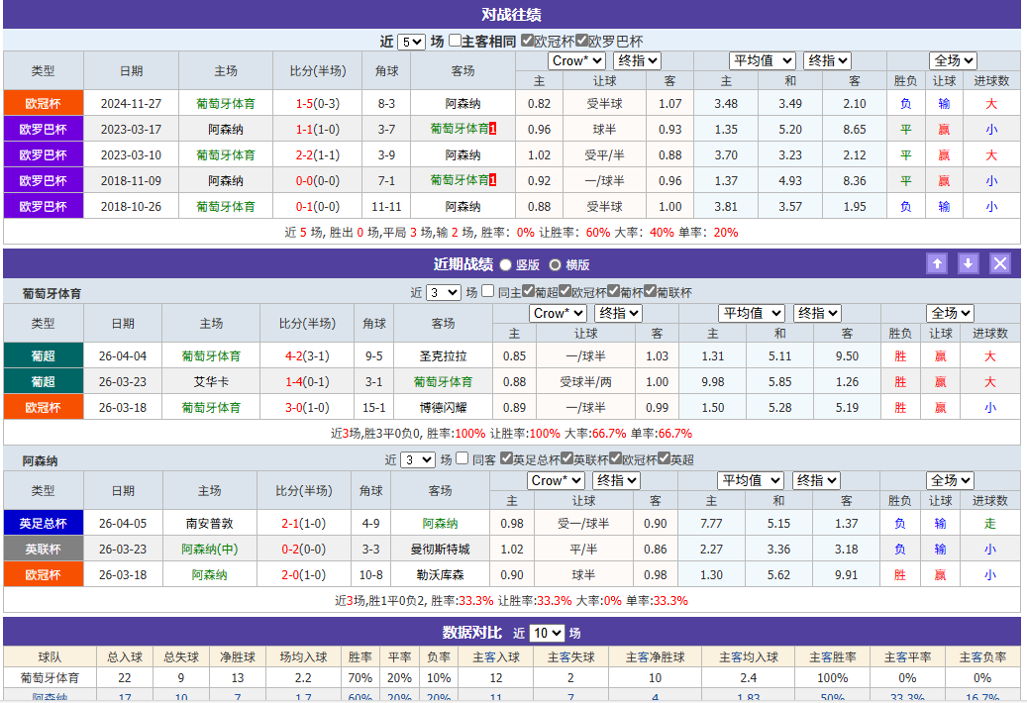The width and height of the screenshot is (1027, 703).
Task: Click the 终指 dropdown next to Crow*
Action: tap(636, 61)
